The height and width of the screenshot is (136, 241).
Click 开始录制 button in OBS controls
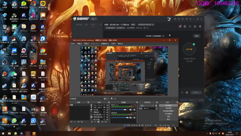point(168,108)
